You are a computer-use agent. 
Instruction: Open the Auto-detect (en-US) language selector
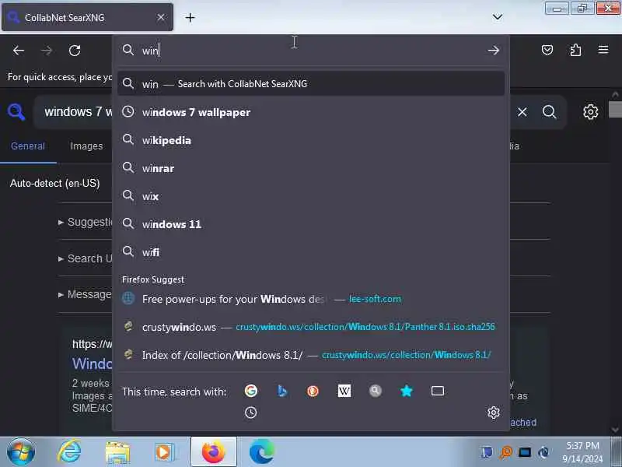(x=54, y=183)
